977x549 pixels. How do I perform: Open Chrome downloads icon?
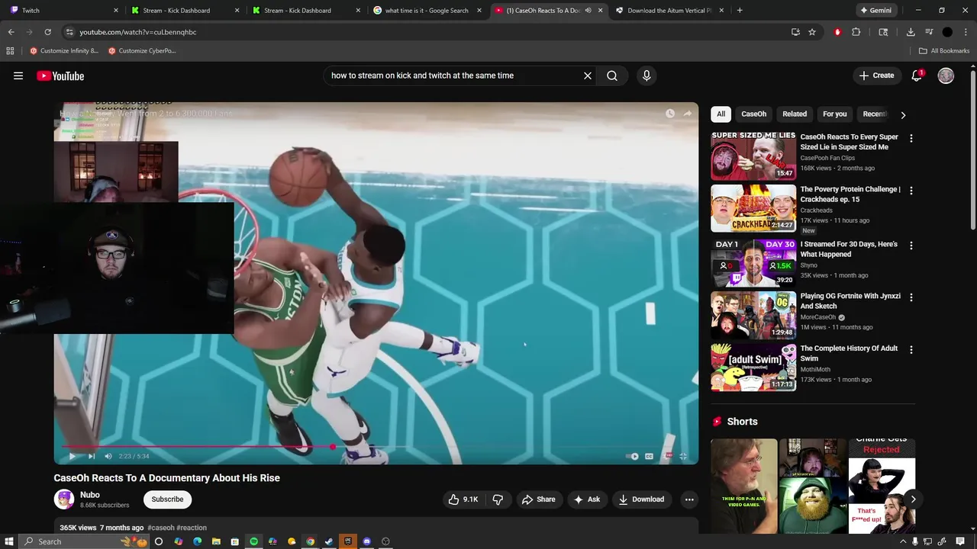pyautogui.click(x=911, y=32)
